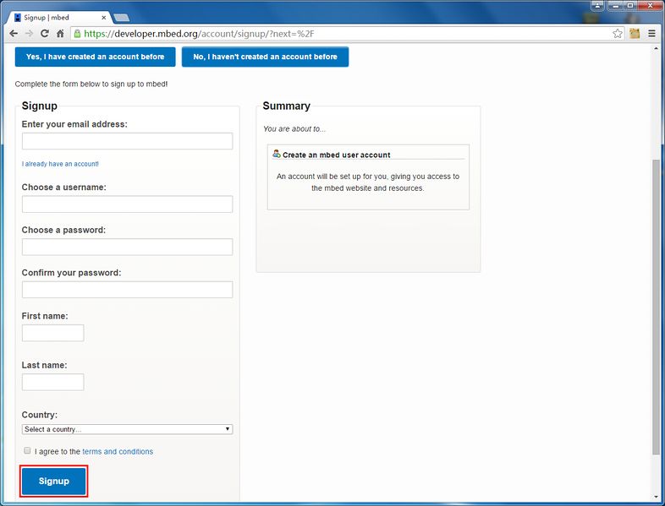
Task: Submit the form with the Signup button
Action: [x=54, y=481]
